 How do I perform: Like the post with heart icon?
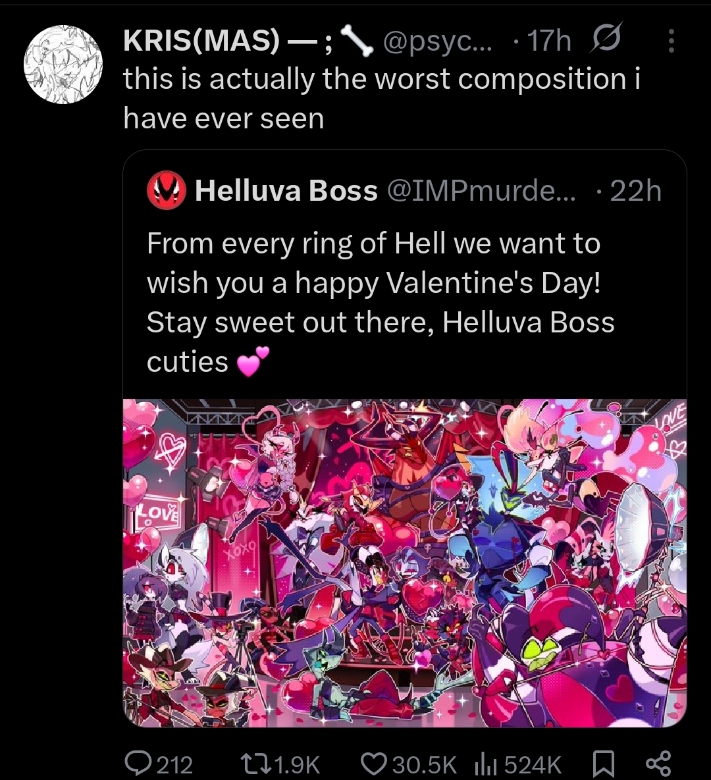coord(375,764)
